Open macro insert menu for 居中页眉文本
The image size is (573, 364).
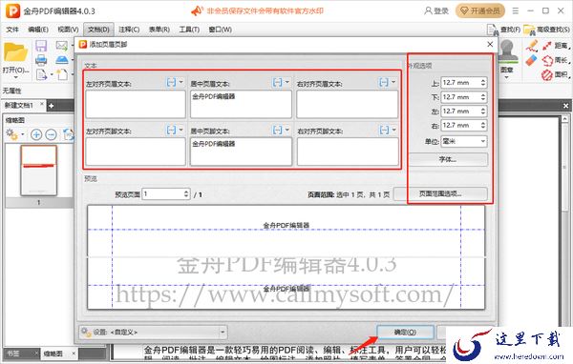(281, 83)
